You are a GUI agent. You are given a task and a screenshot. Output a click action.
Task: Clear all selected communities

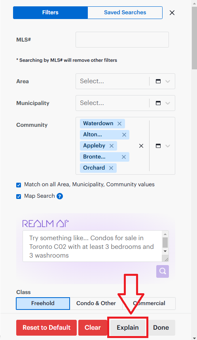click(141, 146)
